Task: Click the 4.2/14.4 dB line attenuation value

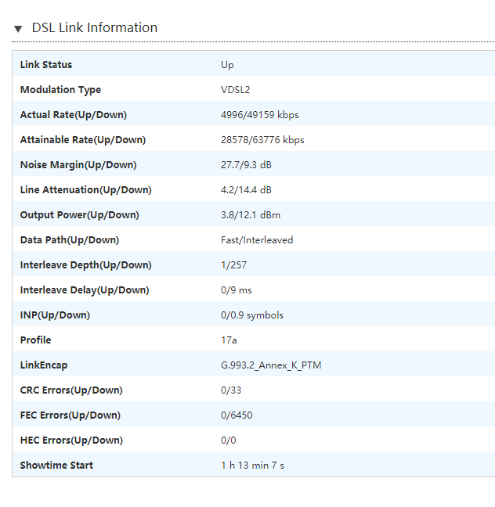Action: (x=246, y=190)
